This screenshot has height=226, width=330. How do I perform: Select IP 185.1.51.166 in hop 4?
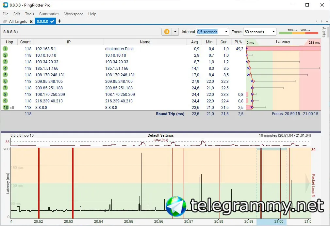pyautogui.click(x=47, y=68)
